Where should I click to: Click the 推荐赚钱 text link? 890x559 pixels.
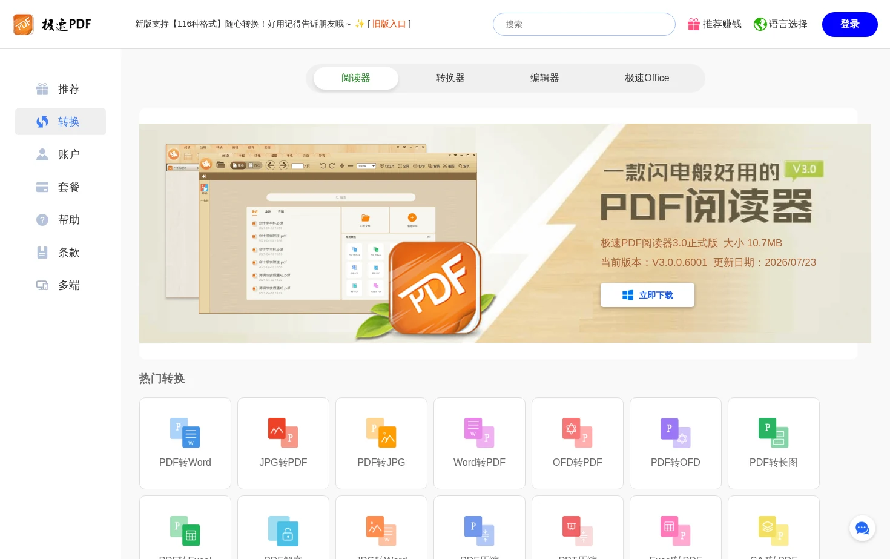click(x=722, y=24)
